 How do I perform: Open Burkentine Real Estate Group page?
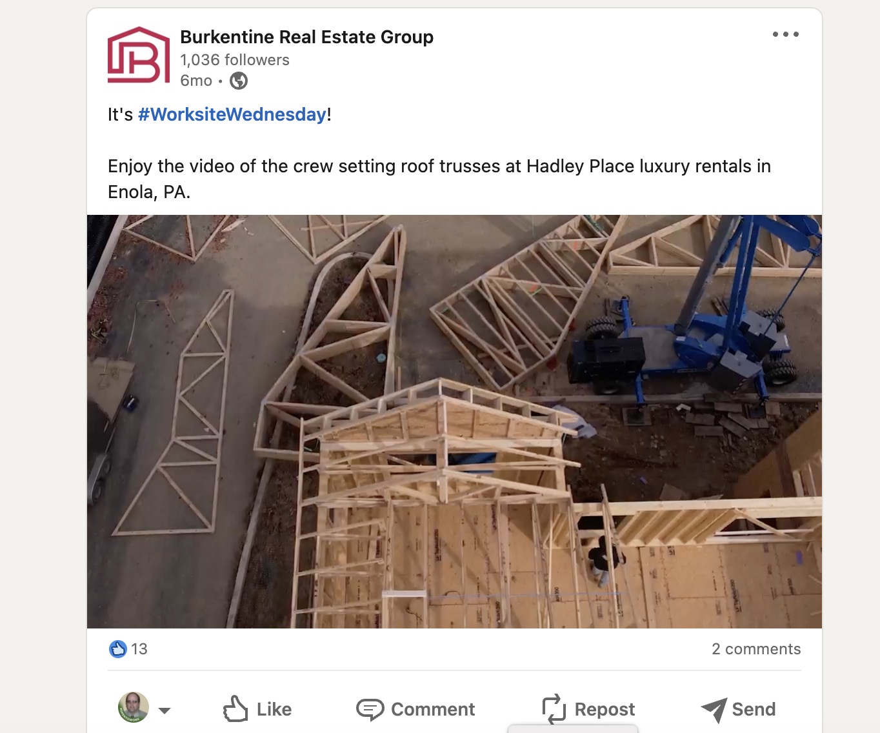[306, 37]
